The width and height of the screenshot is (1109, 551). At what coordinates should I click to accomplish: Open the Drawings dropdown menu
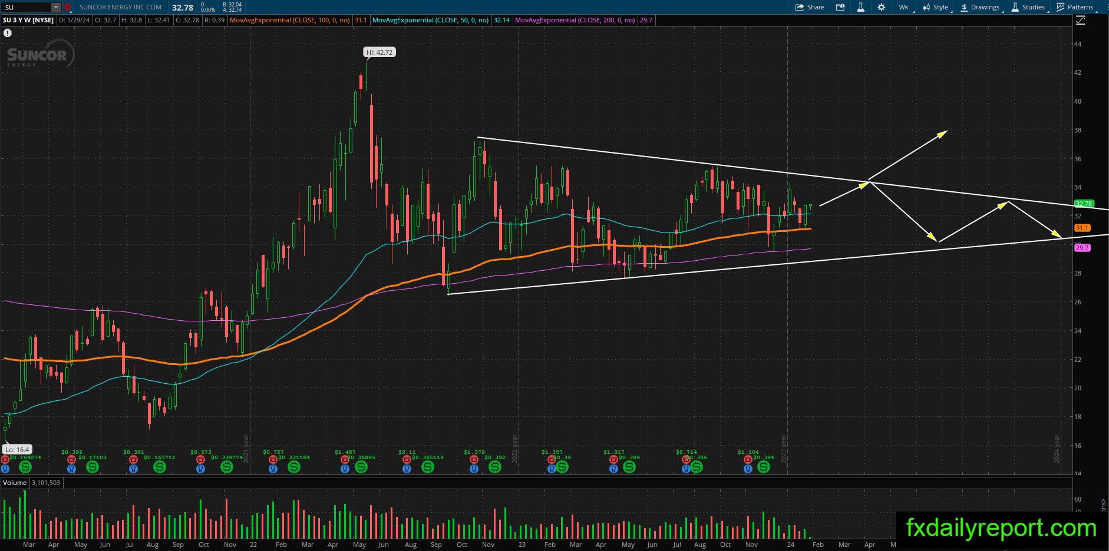point(980,7)
